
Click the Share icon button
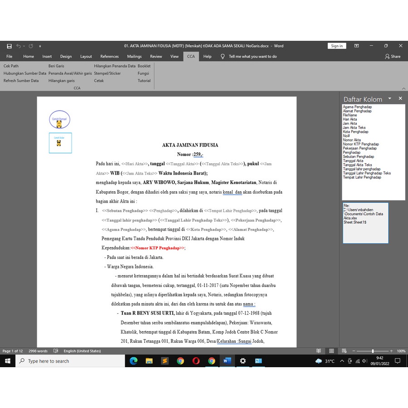point(393,57)
